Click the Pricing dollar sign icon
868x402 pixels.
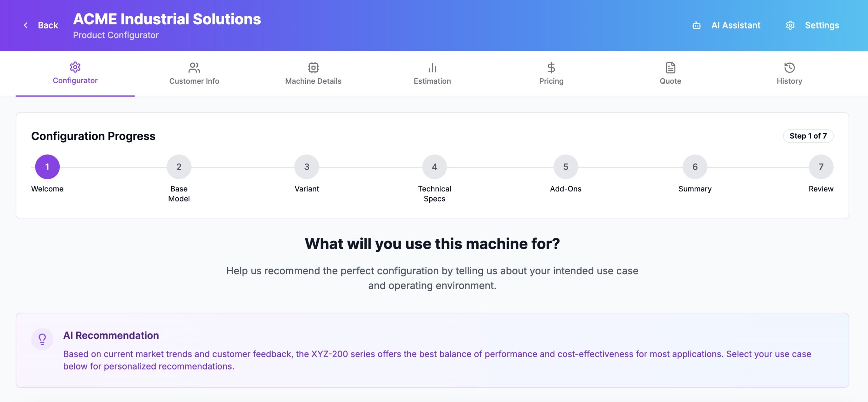(x=551, y=68)
